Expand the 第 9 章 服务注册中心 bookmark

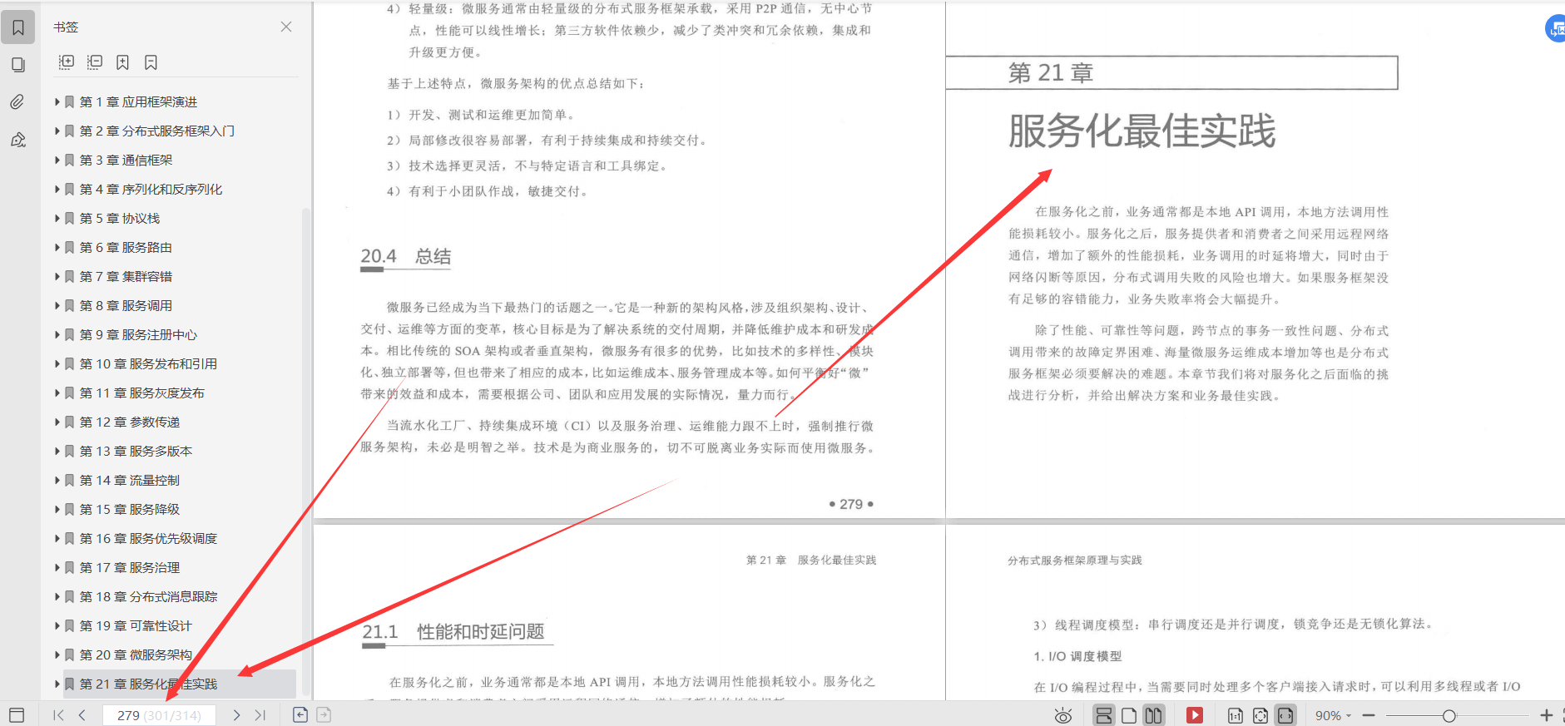[x=57, y=334]
